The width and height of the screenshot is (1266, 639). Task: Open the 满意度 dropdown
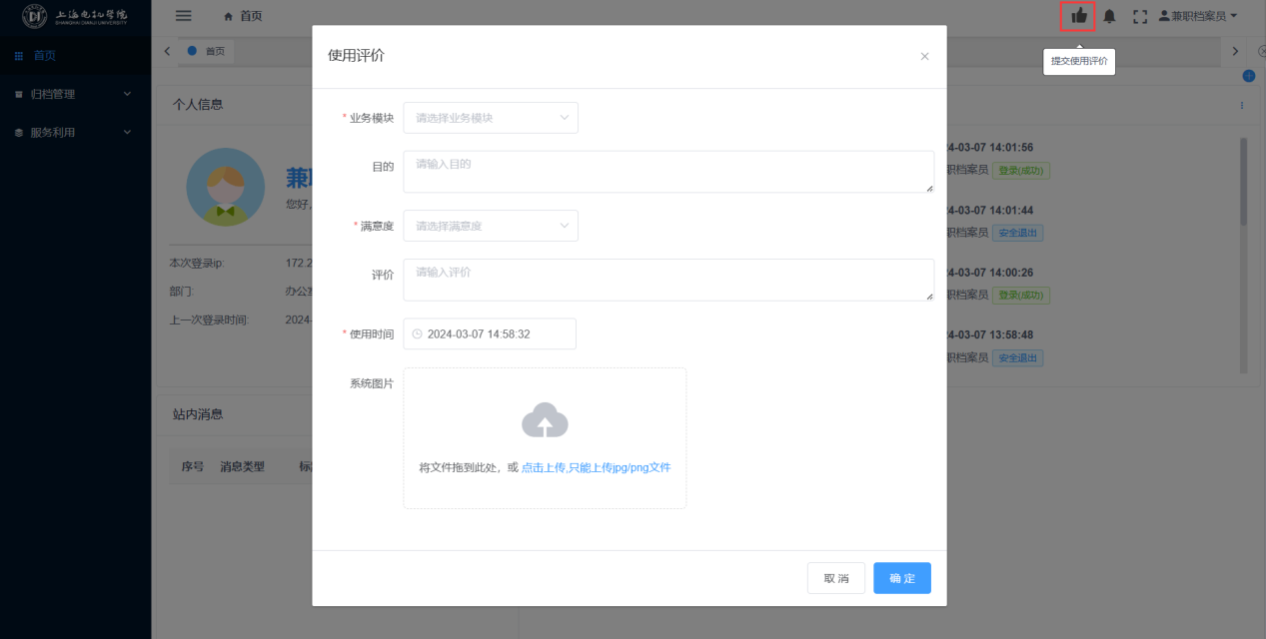tap(491, 227)
